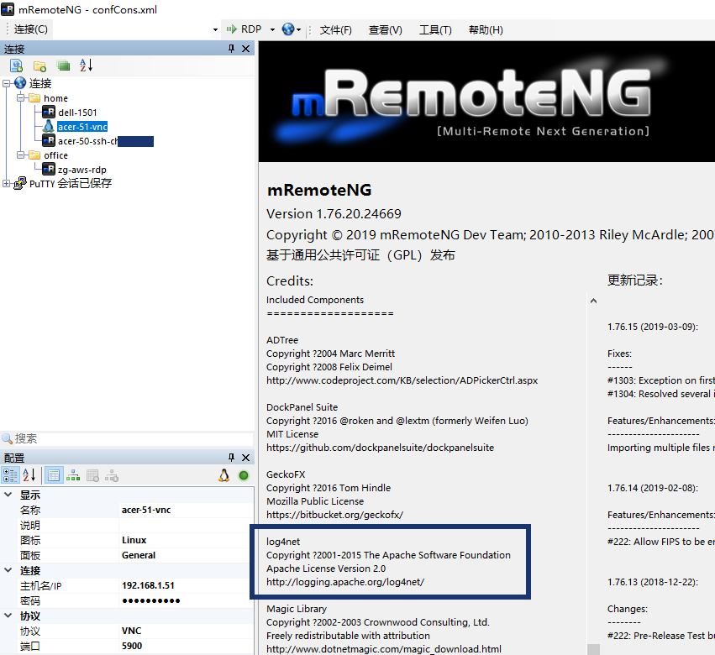Screen dimensions: 715x655
Task: Open the RDP protocol dropdown arrow
Action: 273,29
